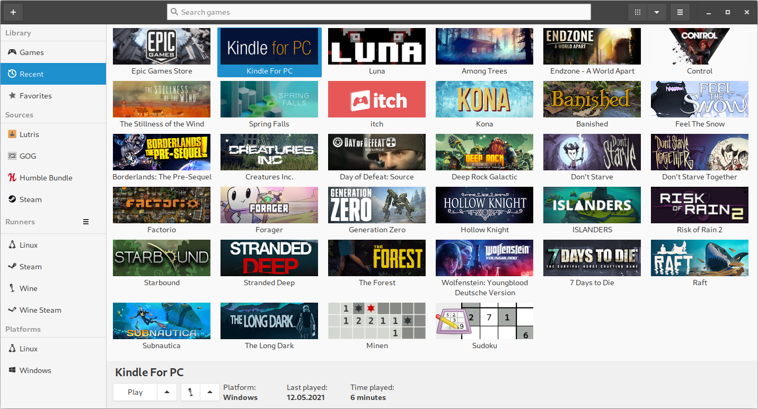Select the Risk of Rain 2 cover
This screenshot has width=758, height=409.
coord(700,205)
